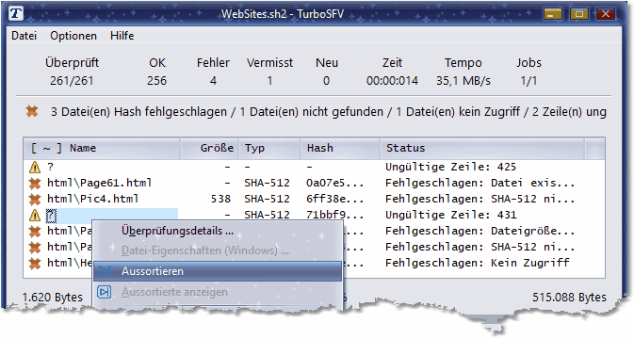The image size is (634, 339).
Task: Click the error icon next to html\Pic4.html
Action: 35,200
